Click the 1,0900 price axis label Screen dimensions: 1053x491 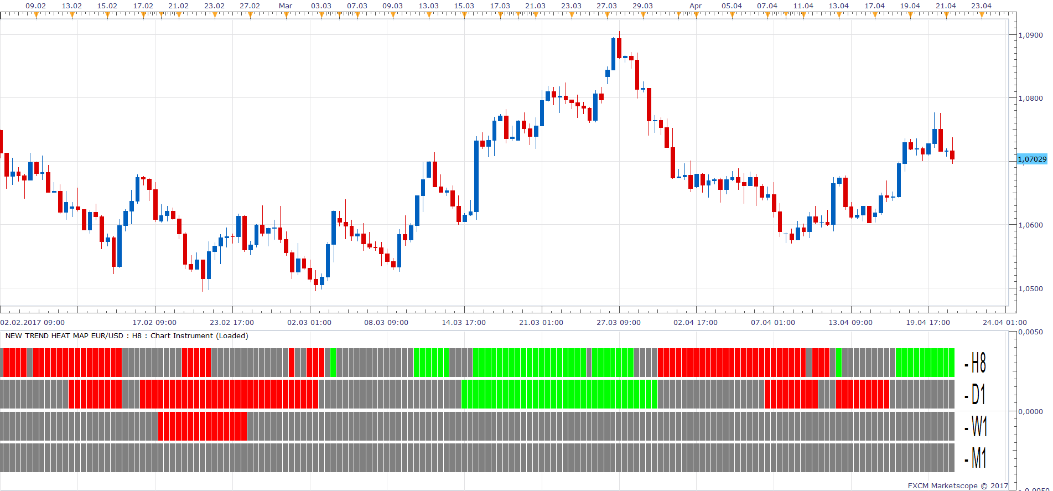tap(1030, 35)
